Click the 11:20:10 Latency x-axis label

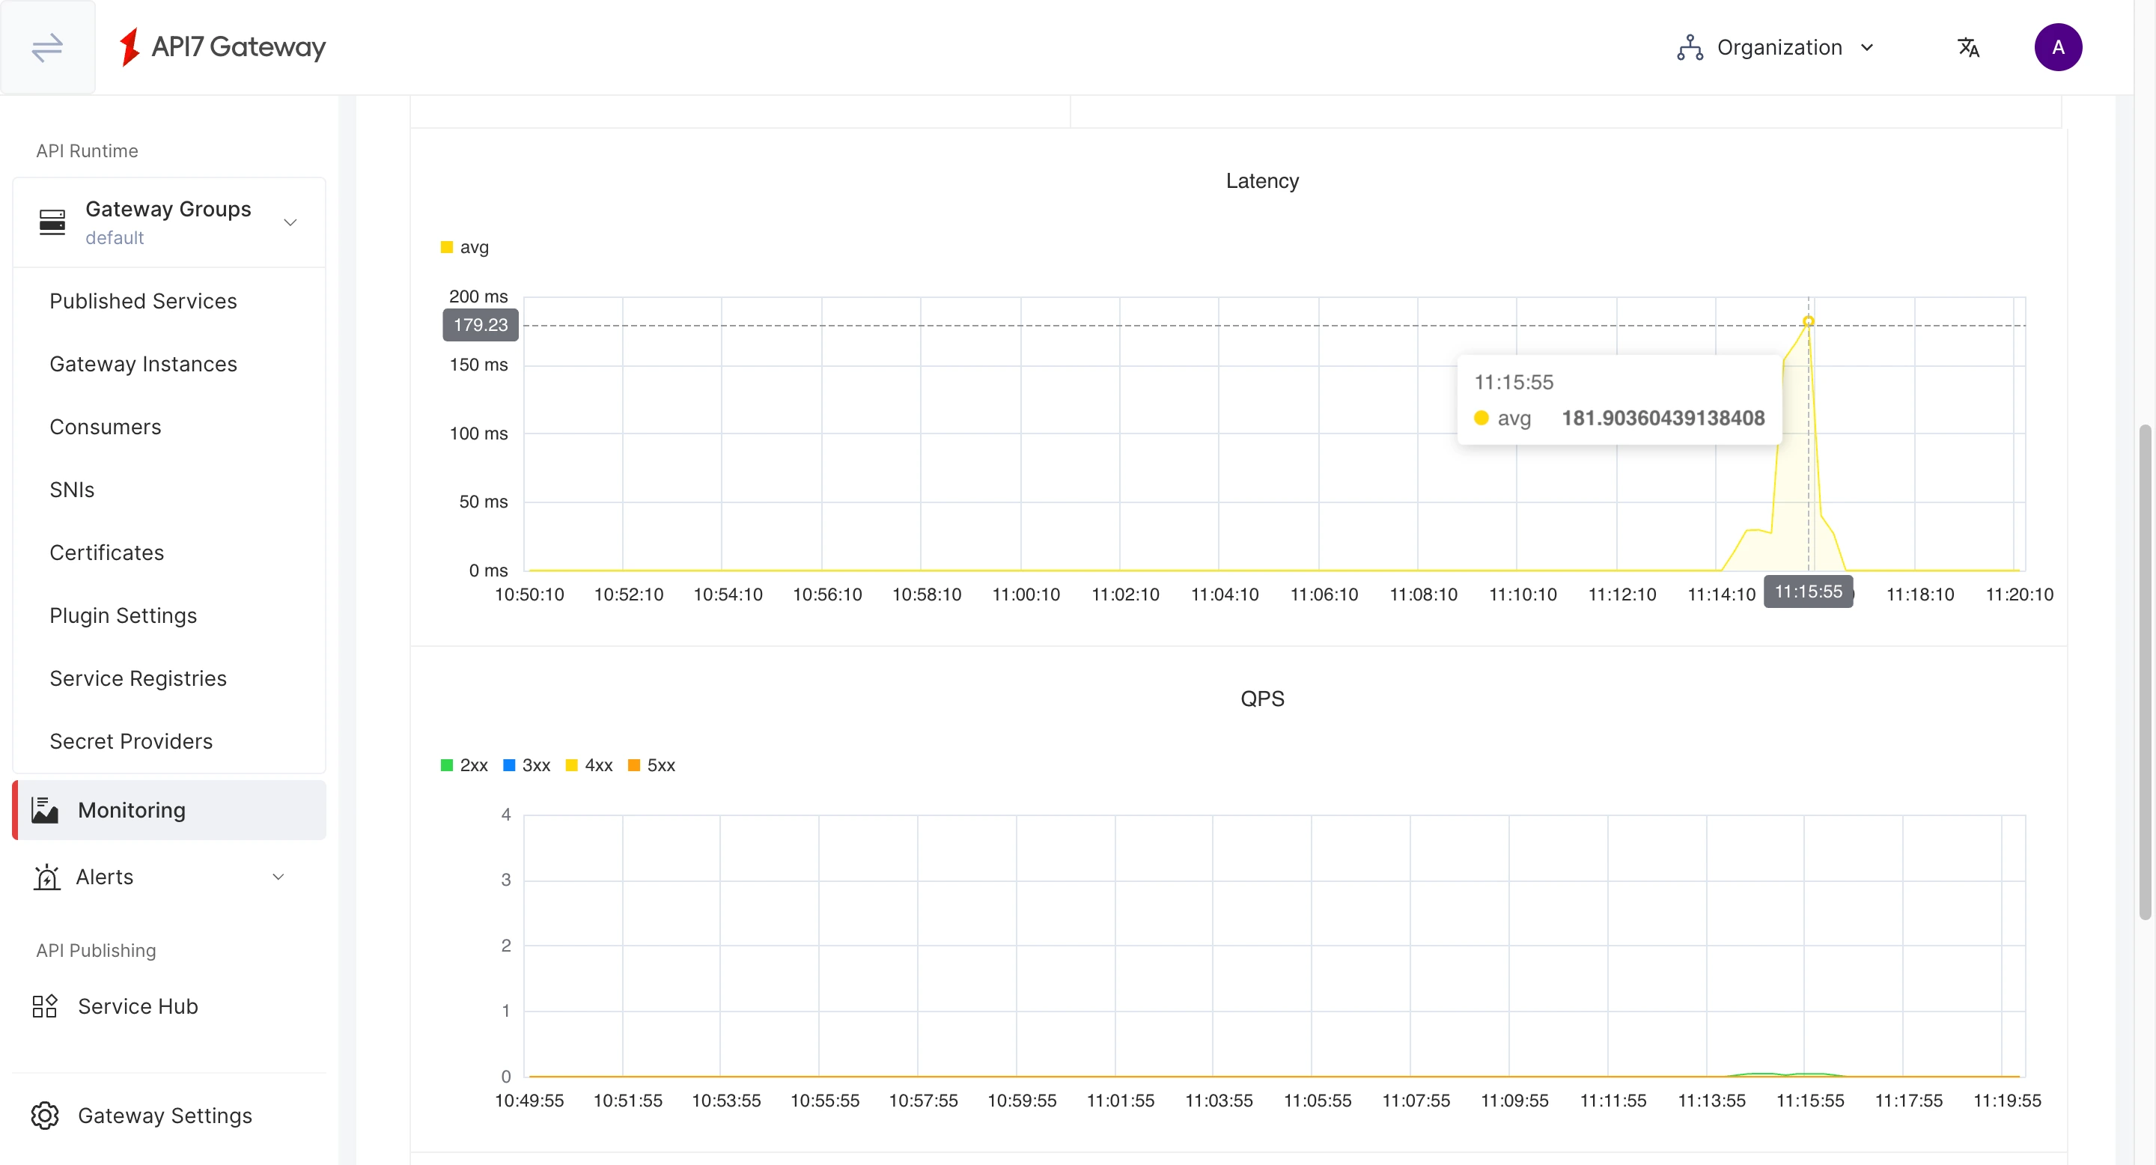point(2020,594)
